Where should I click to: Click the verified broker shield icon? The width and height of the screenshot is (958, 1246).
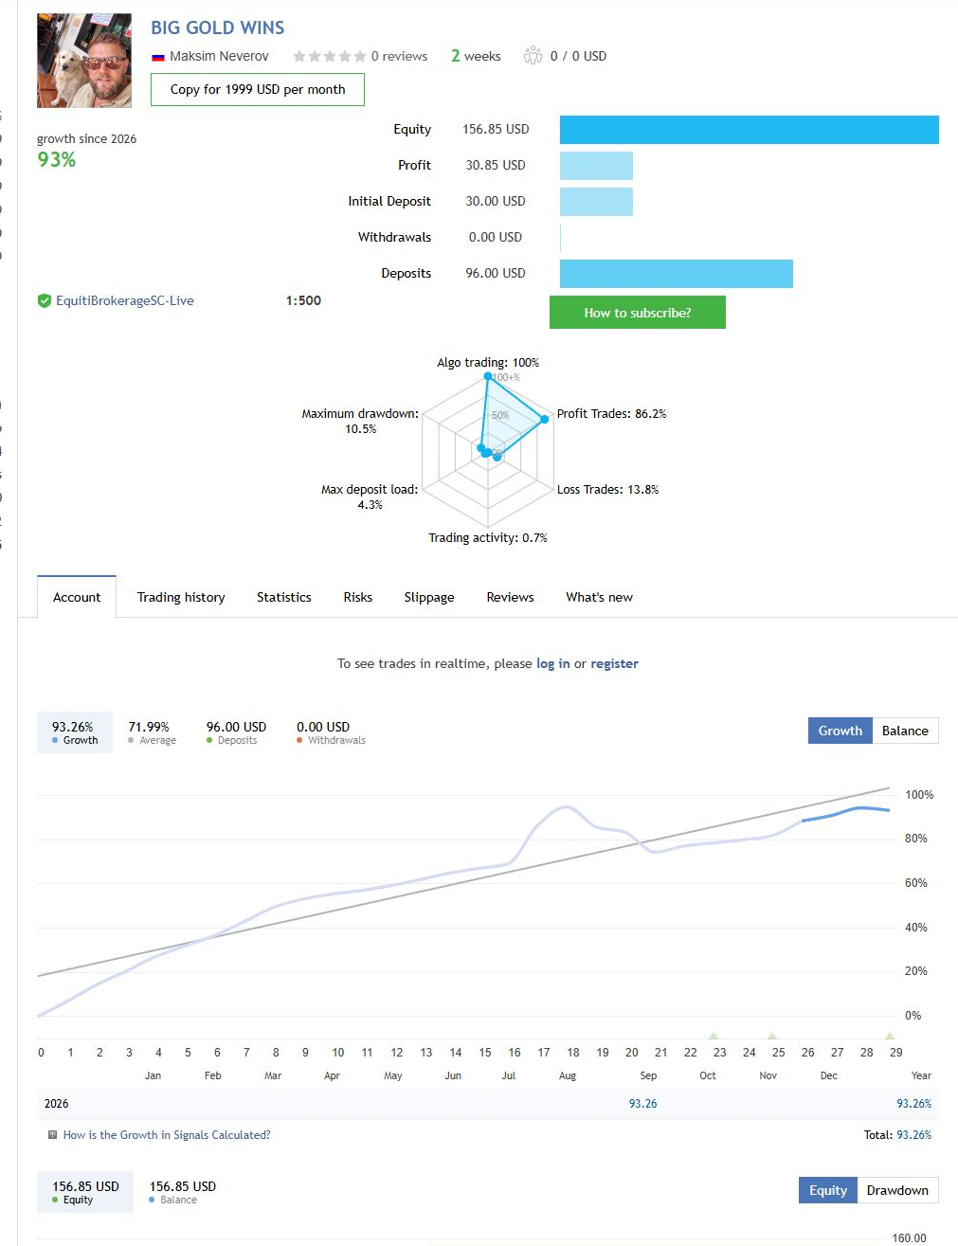point(44,300)
